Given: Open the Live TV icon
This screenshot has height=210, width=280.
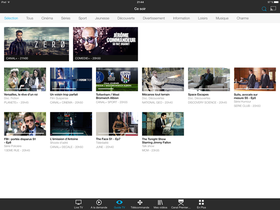Looking at the screenshot, I should click(78, 202).
